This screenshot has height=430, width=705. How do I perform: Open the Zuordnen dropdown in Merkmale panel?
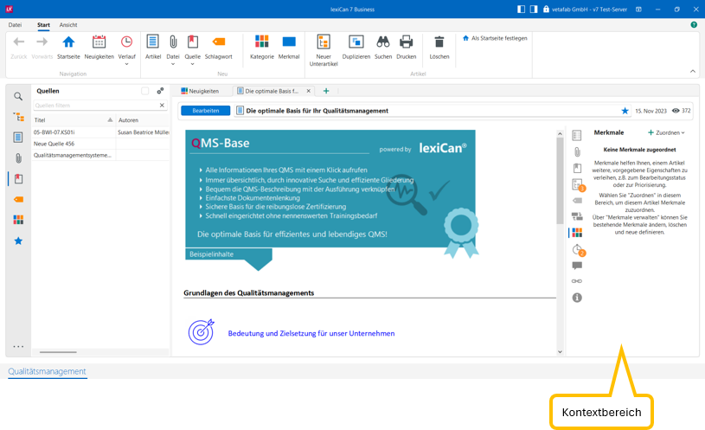click(666, 132)
